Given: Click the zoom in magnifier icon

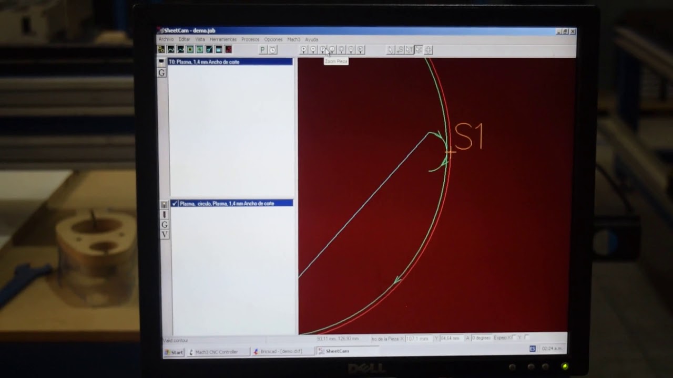Looking at the screenshot, I should pyautogui.click(x=303, y=50).
